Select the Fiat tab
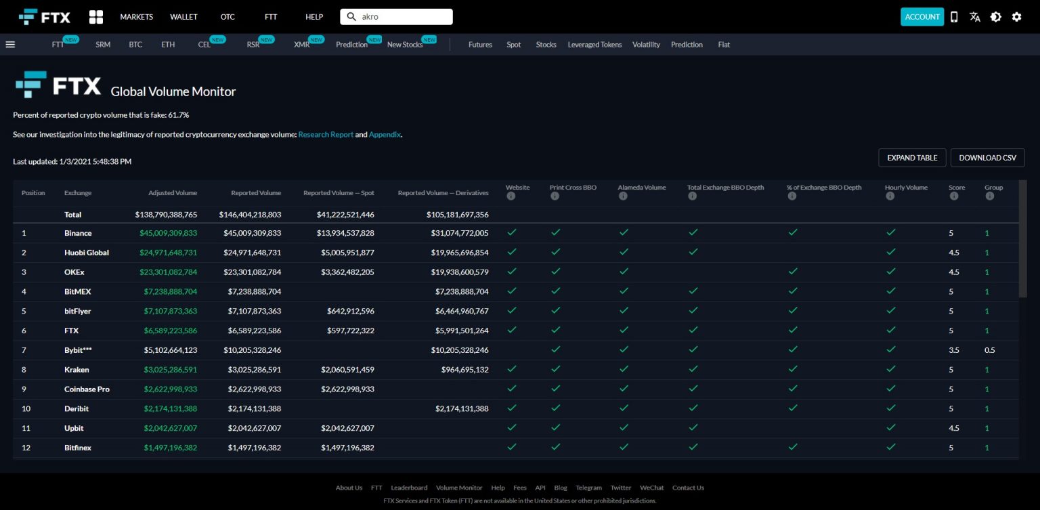Screen dimensions: 1040x510 tap(724, 45)
